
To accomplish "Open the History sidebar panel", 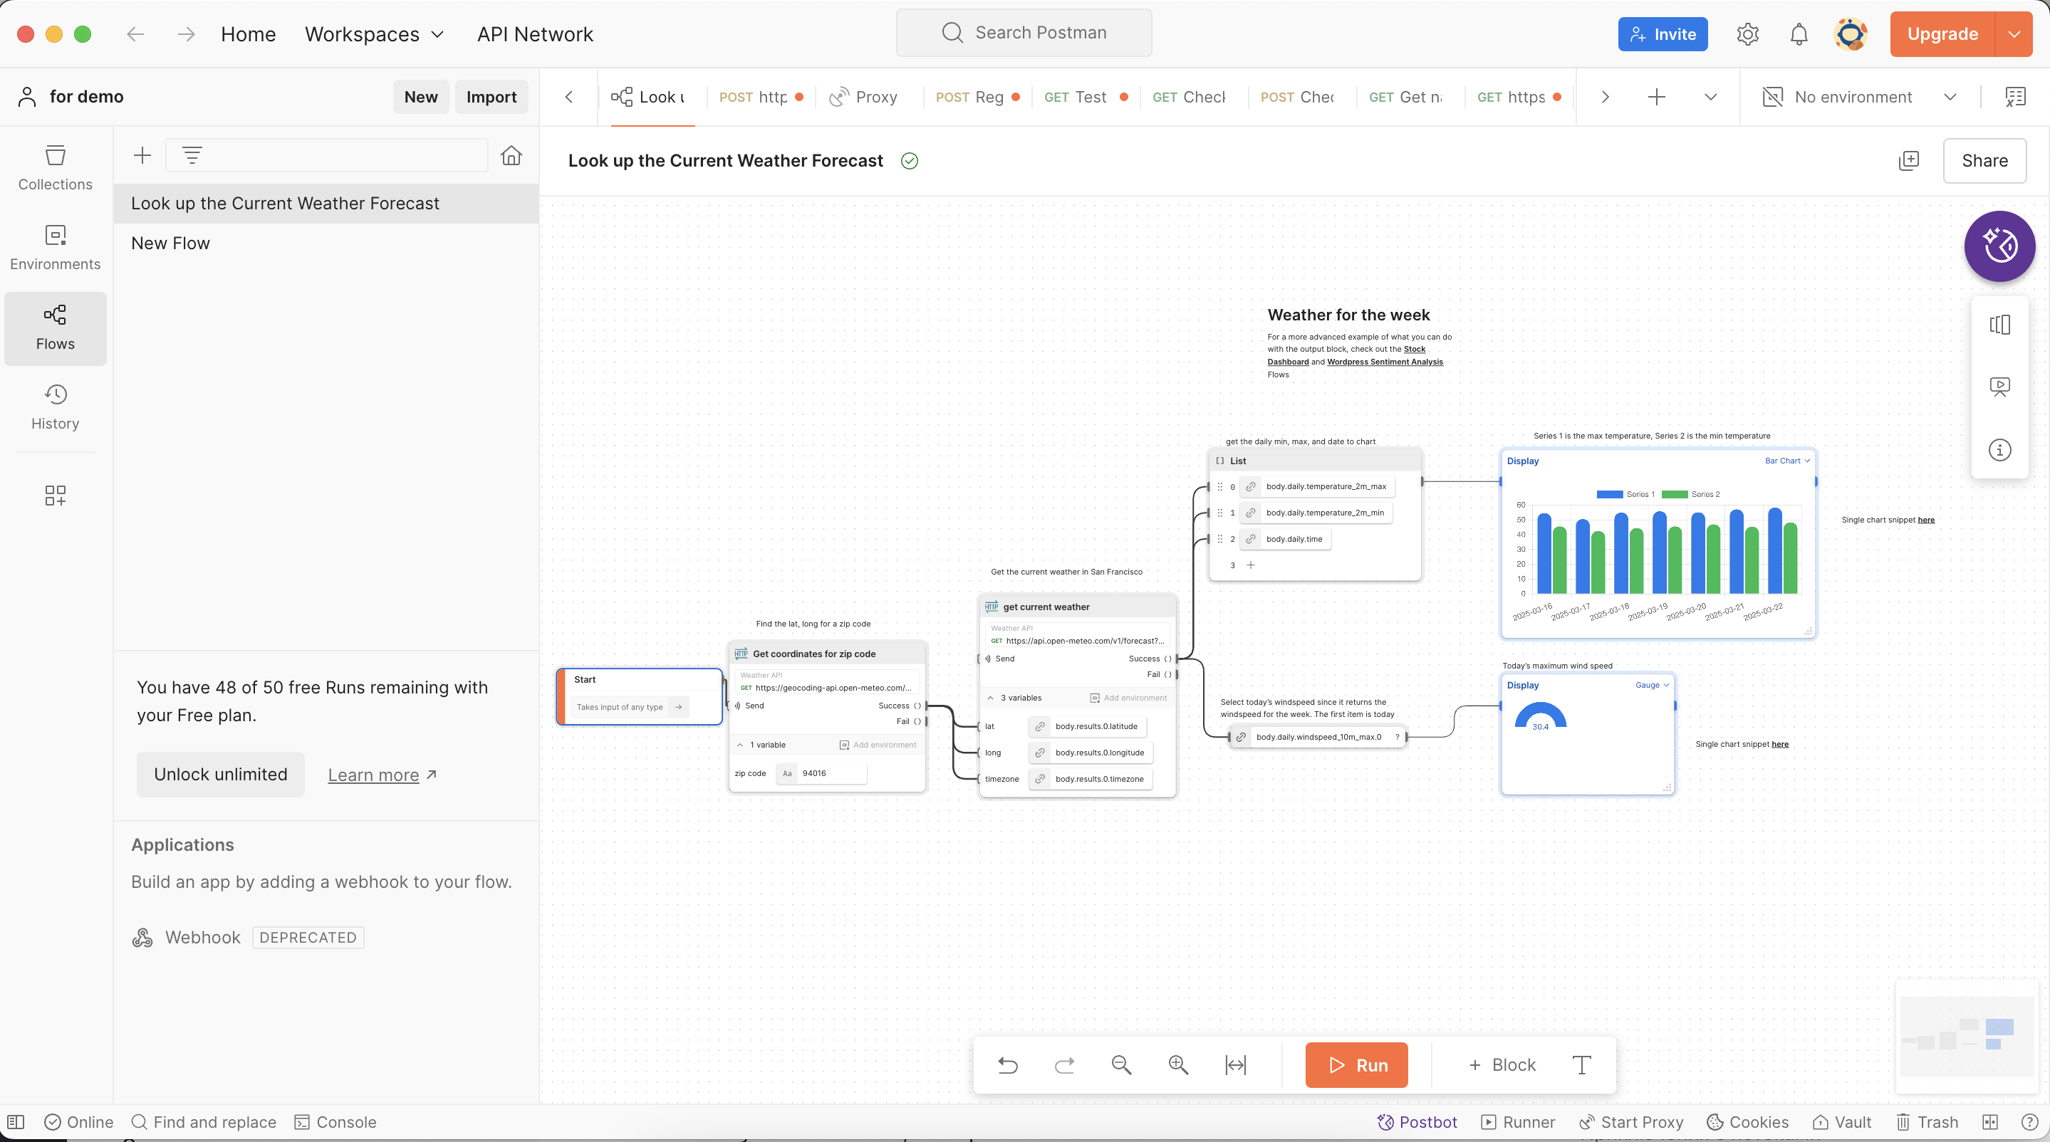I will [55, 407].
